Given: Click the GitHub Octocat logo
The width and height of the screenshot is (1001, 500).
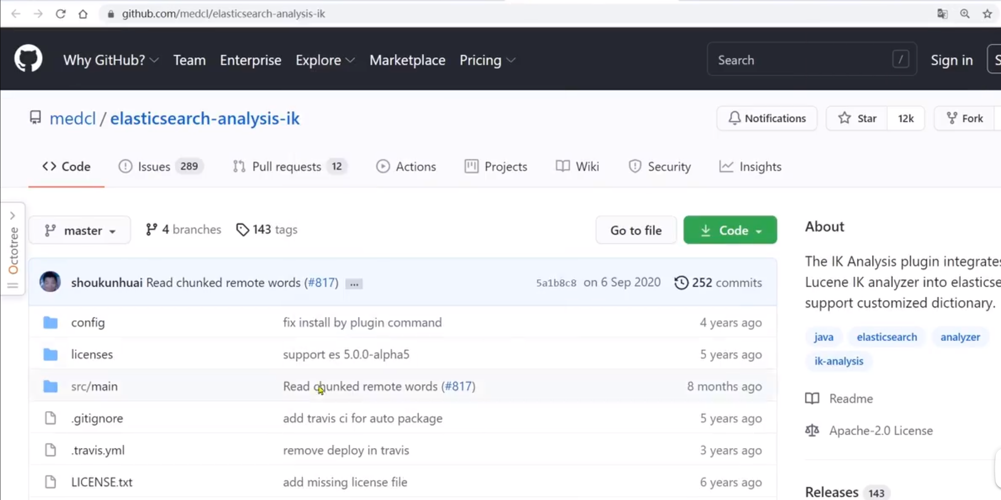Looking at the screenshot, I should [x=28, y=59].
